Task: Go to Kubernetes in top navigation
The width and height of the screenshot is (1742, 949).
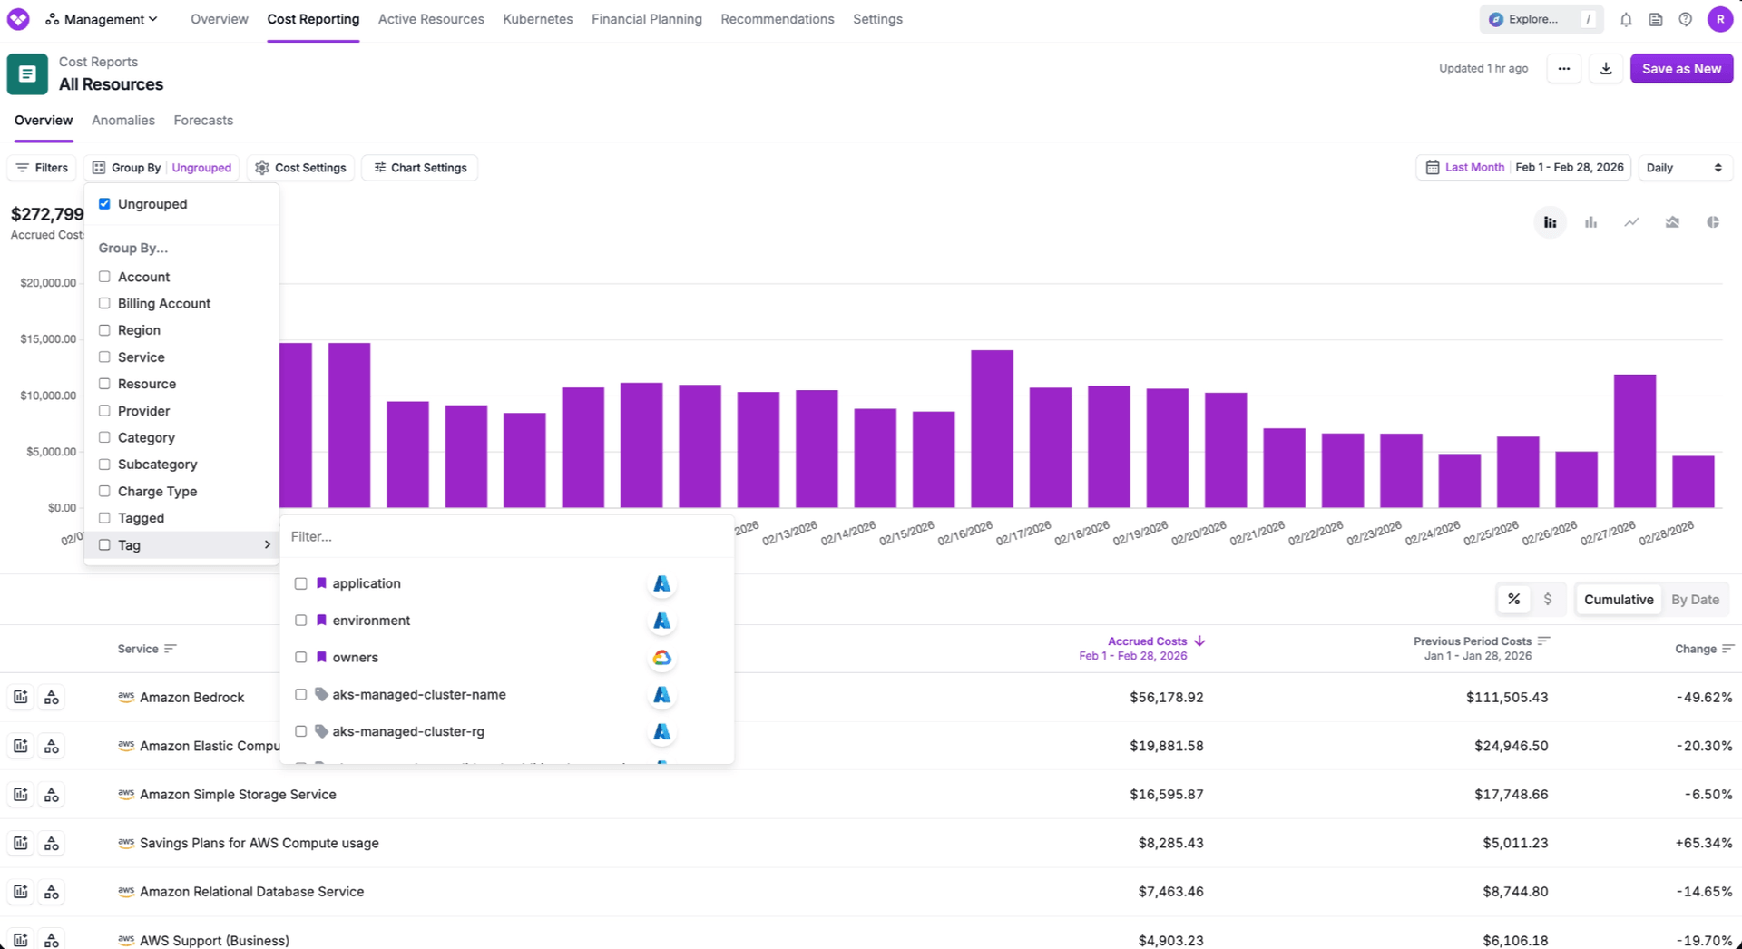Action: pyautogui.click(x=537, y=19)
